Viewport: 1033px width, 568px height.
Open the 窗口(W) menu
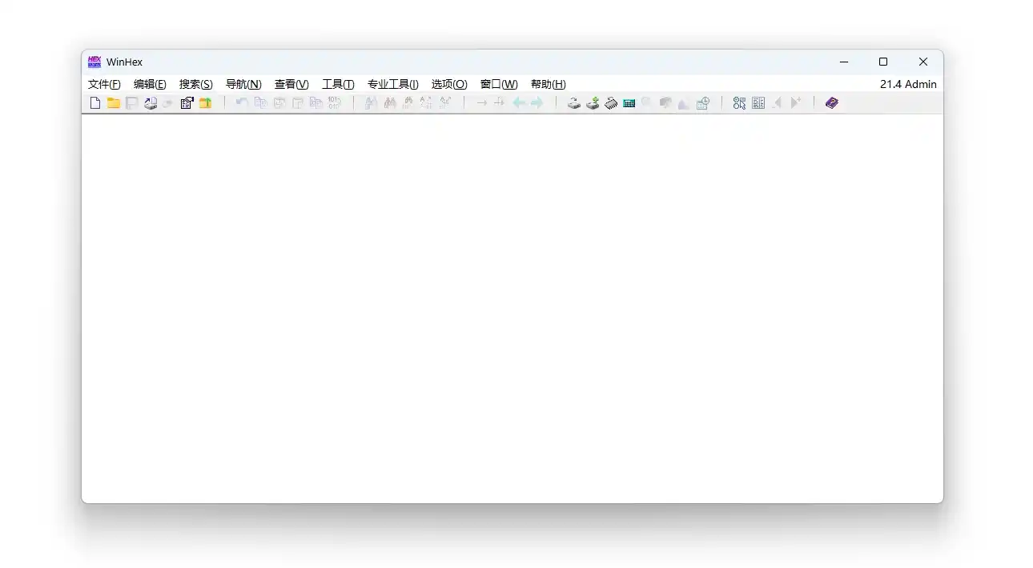(499, 84)
